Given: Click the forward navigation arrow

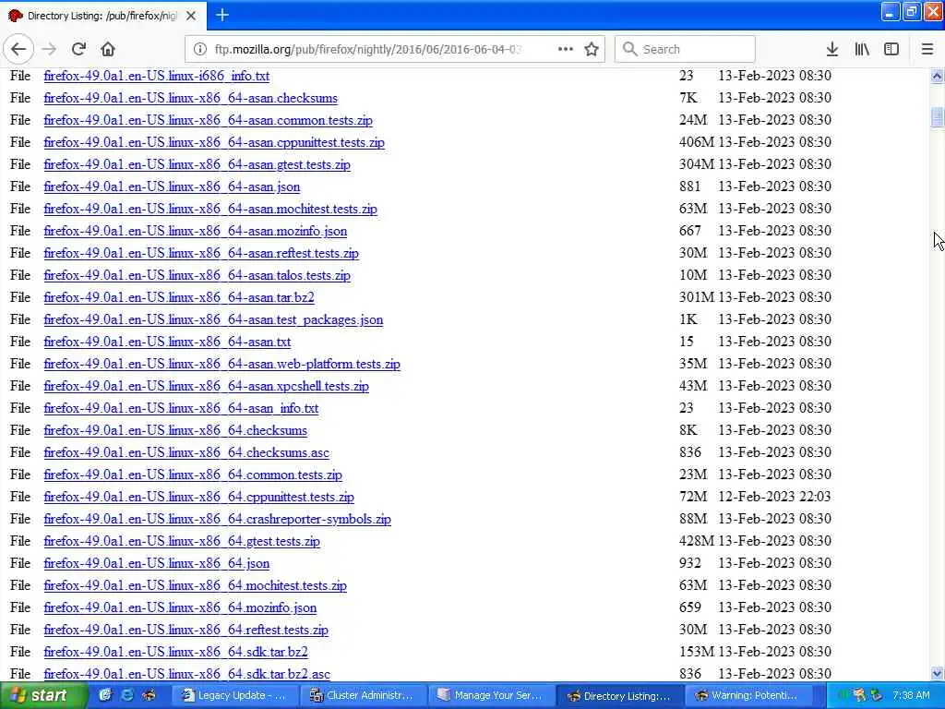Looking at the screenshot, I should (49, 50).
